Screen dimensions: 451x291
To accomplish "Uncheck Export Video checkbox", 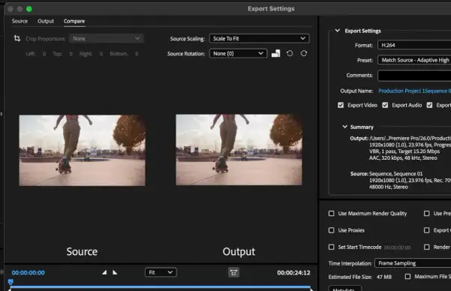I will [x=341, y=105].
